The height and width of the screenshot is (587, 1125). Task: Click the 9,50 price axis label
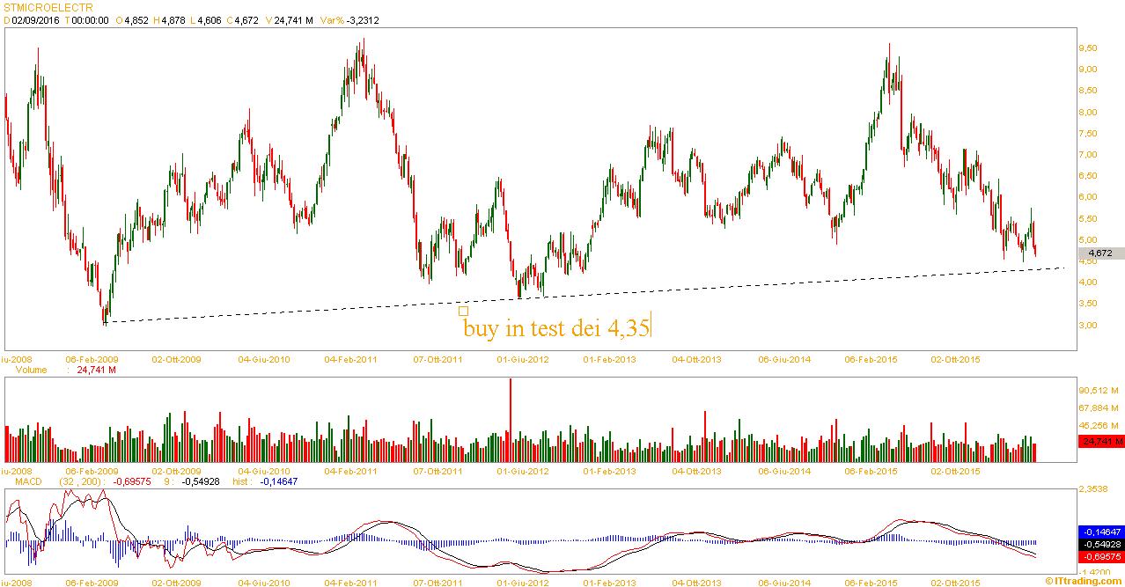coord(1088,48)
